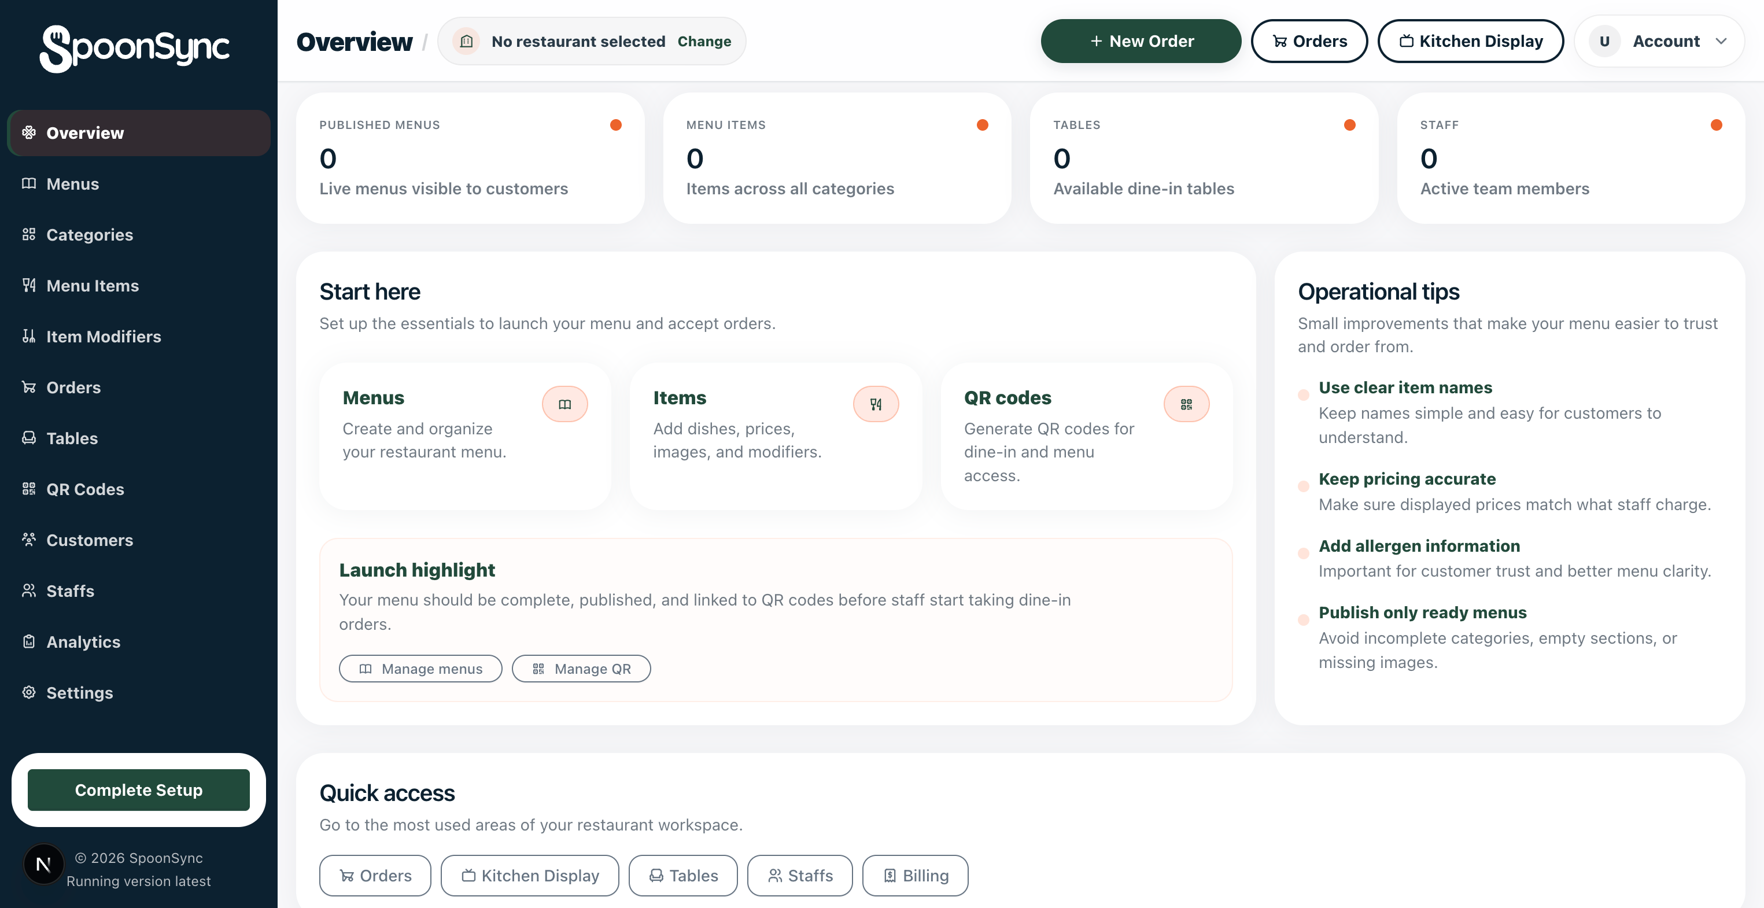Click 'Keep pricing accurate' tip

pos(1407,479)
